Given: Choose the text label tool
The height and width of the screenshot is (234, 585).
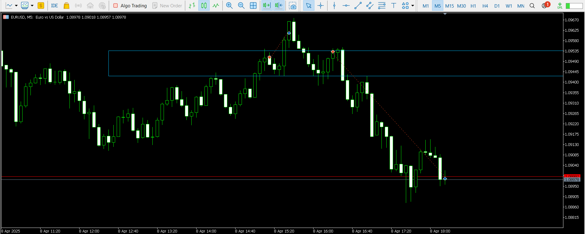Looking at the screenshot, I should (393, 5).
